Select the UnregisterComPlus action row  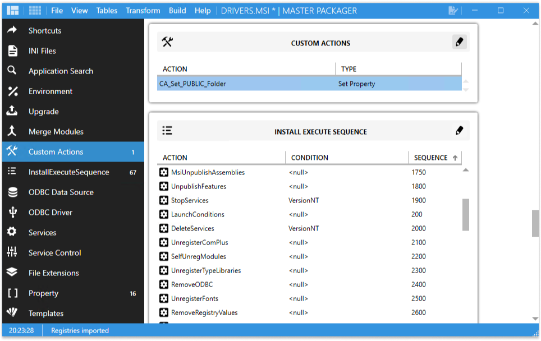coord(309,242)
